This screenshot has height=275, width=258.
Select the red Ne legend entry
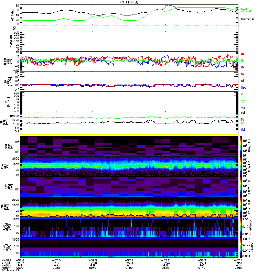(243, 74)
